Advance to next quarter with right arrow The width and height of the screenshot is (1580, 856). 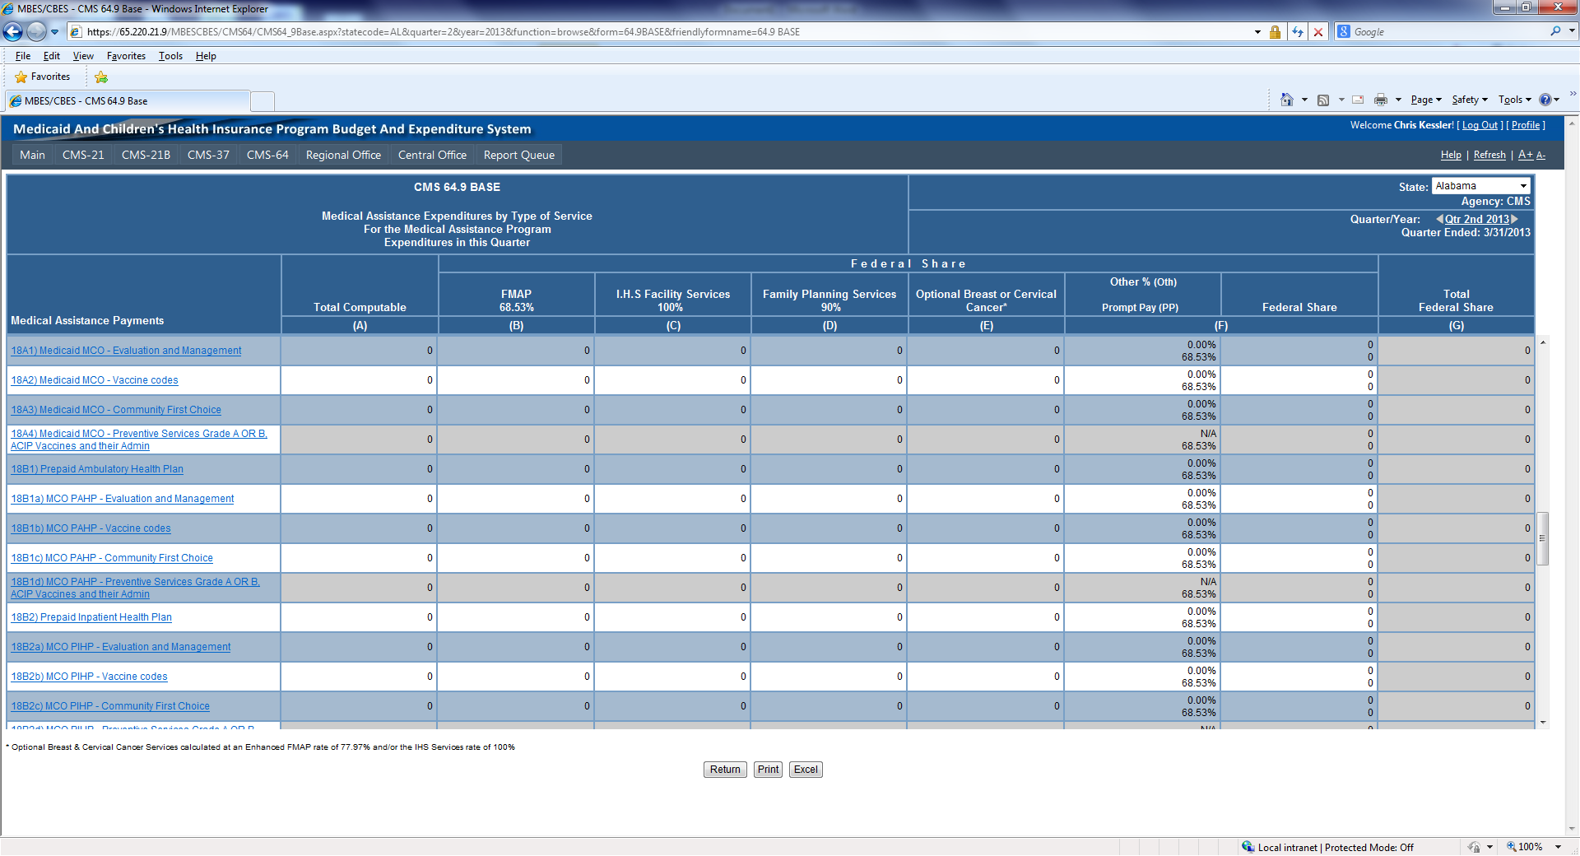pyautogui.click(x=1515, y=219)
